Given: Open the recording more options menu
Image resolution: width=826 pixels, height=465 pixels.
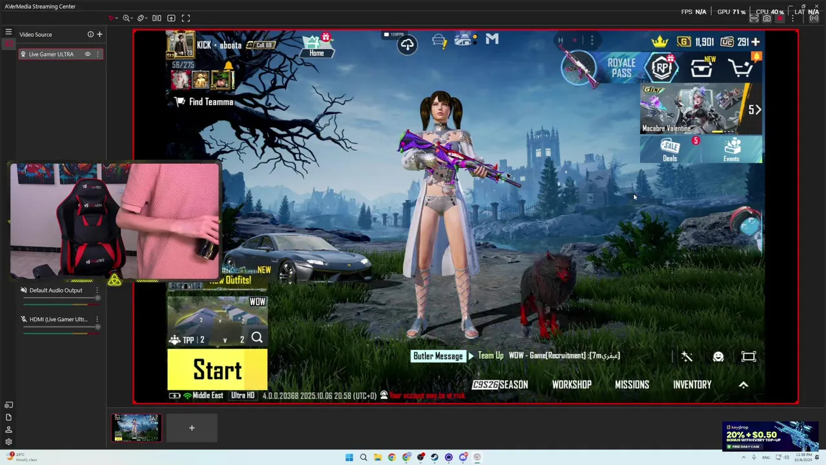Looking at the screenshot, I should [792, 19].
